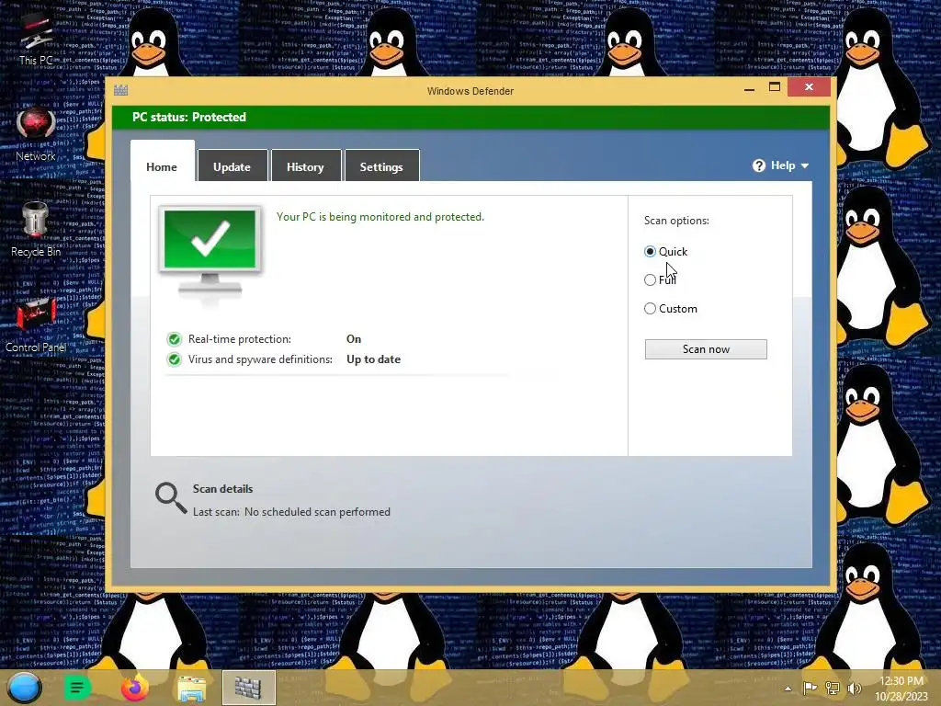Maximize the Windows Defender window
The image size is (941, 706).
(775, 87)
